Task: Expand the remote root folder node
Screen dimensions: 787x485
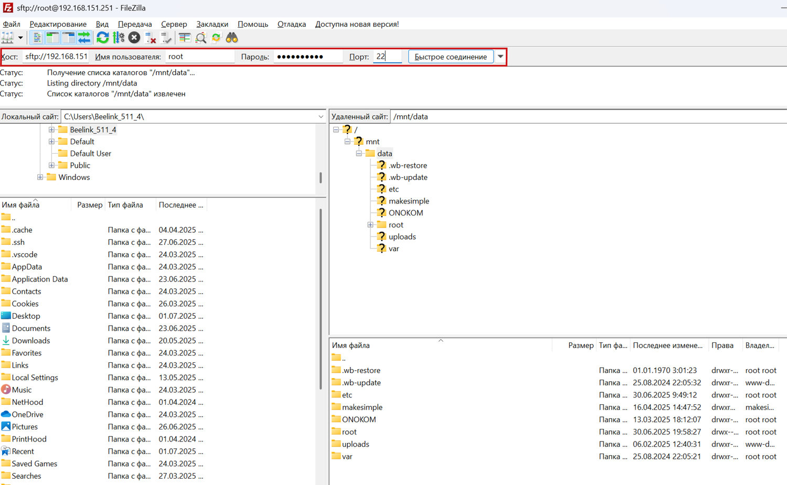Action: point(370,225)
